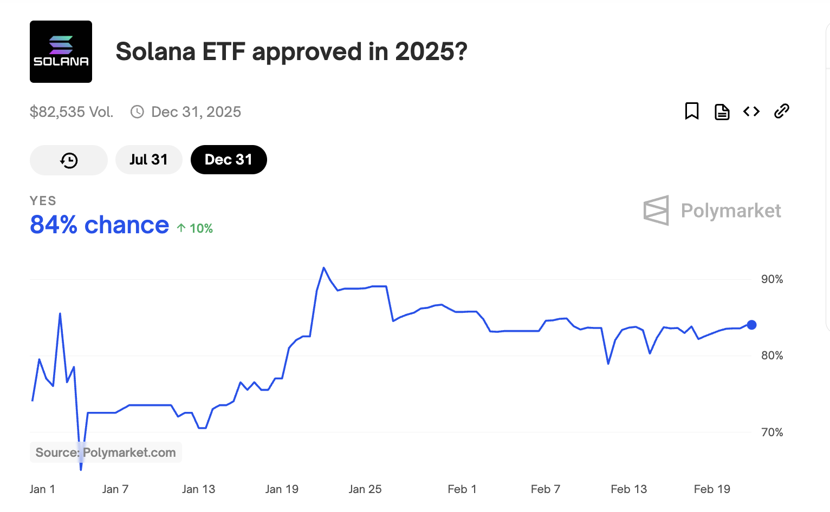The image size is (830, 512).
Task: Click the Feb 13 x-axis label
Action: click(x=628, y=489)
